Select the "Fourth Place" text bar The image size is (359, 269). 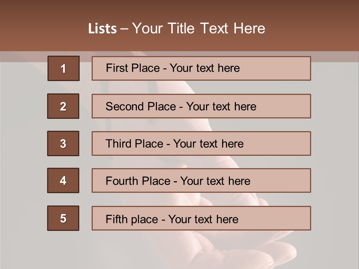pyautogui.click(x=201, y=180)
